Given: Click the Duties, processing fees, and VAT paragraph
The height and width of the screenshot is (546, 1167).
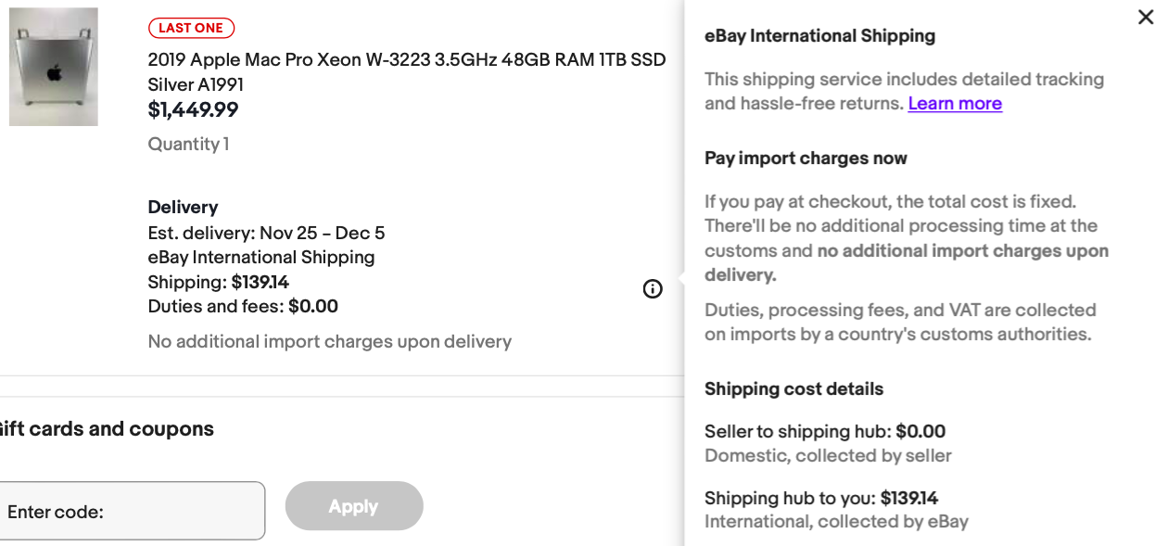Looking at the screenshot, I should coord(900,322).
